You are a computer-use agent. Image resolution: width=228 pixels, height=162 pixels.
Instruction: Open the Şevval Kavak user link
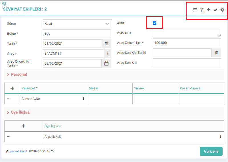coord(19,151)
